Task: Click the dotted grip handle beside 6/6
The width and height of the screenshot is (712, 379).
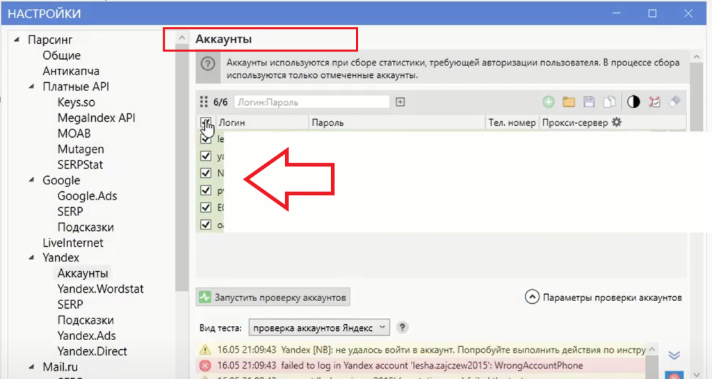Action: pos(204,102)
